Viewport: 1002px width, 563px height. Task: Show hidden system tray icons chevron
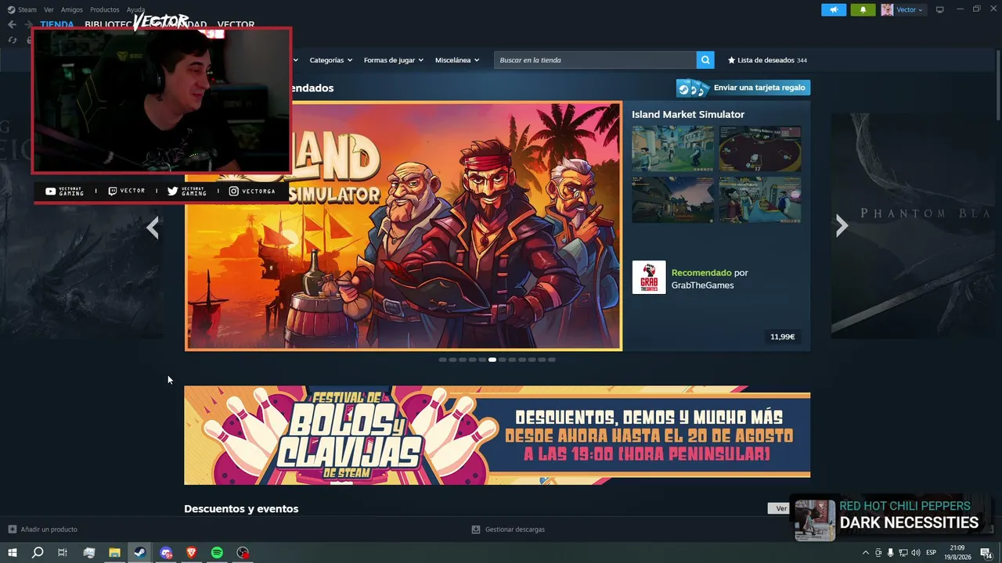[x=865, y=553]
